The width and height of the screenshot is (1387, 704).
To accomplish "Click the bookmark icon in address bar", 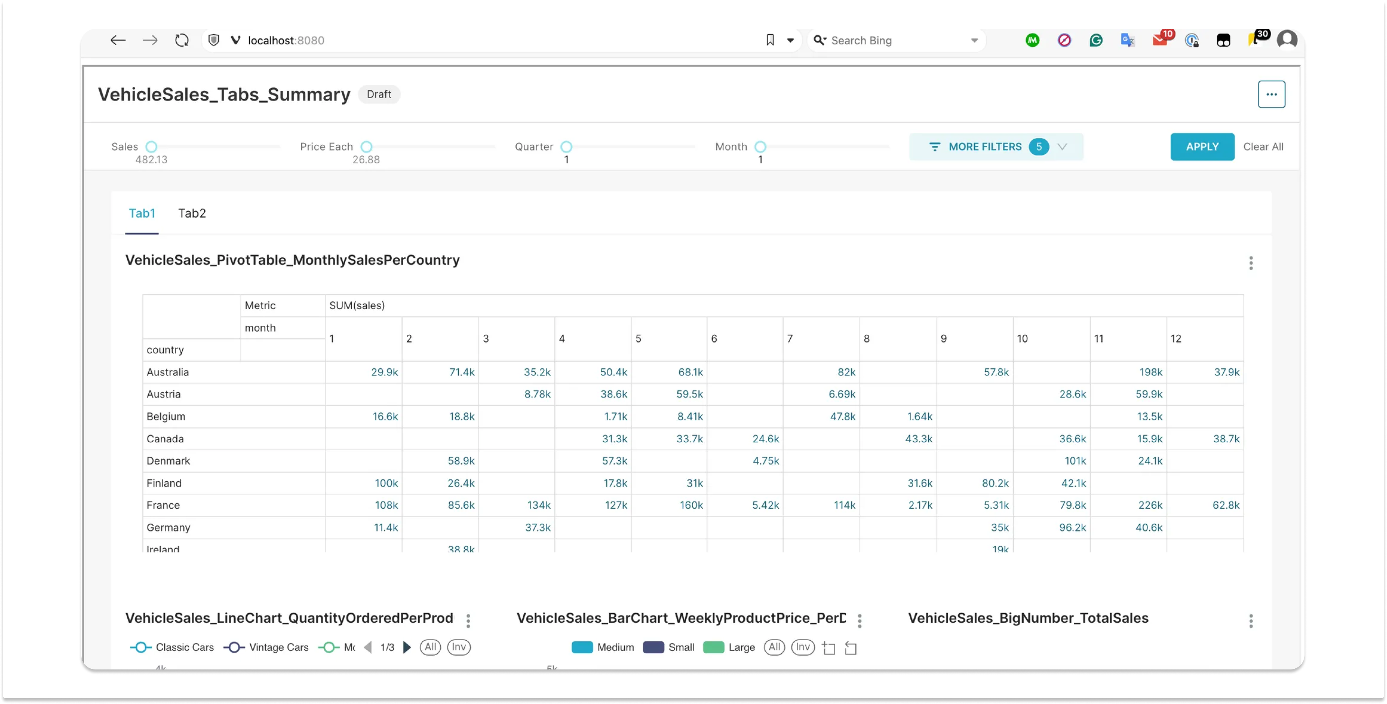I will pyautogui.click(x=770, y=40).
